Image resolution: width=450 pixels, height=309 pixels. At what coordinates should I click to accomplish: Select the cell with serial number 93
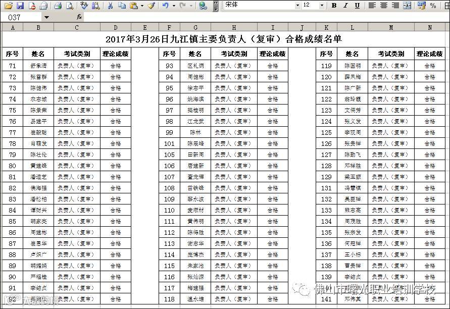pos(169,66)
